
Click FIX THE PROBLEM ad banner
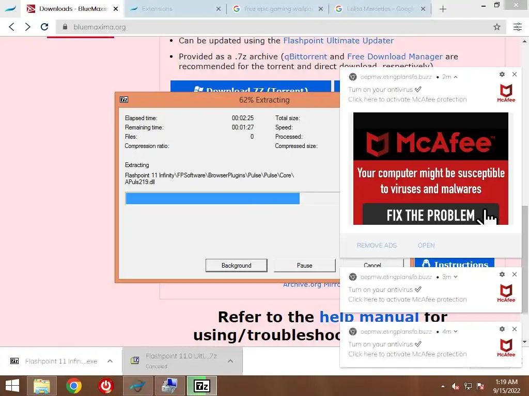point(430,215)
